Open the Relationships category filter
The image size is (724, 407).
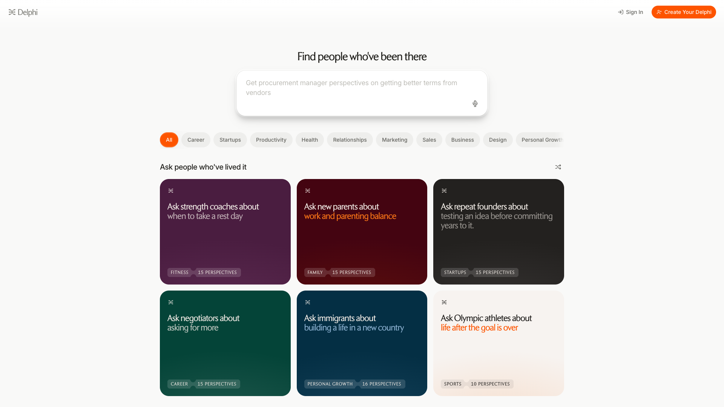click(350, 140)
